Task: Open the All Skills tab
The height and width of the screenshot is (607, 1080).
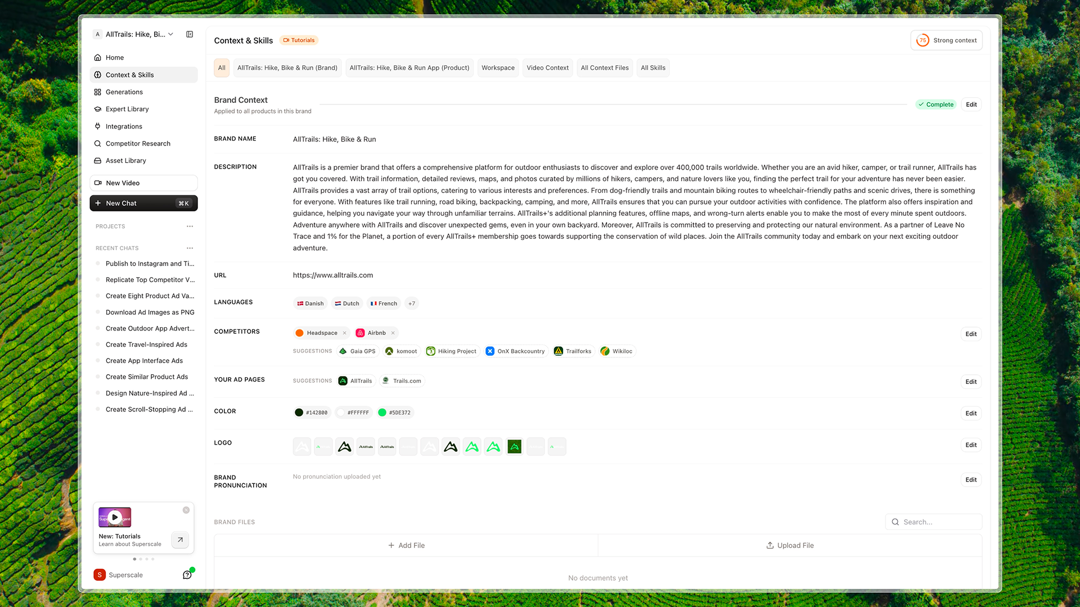Action: (x=653, y=68)
